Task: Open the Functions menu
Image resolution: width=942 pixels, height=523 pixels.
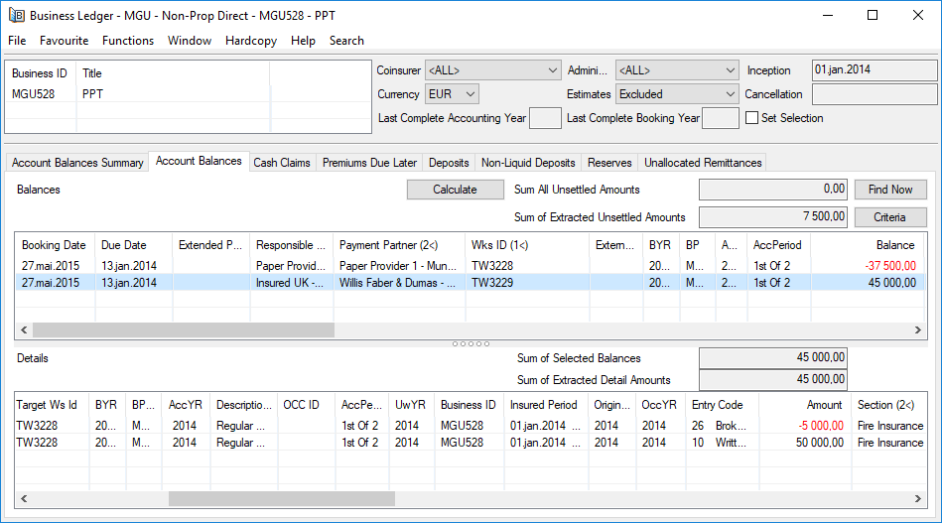Action: point(128,41)
